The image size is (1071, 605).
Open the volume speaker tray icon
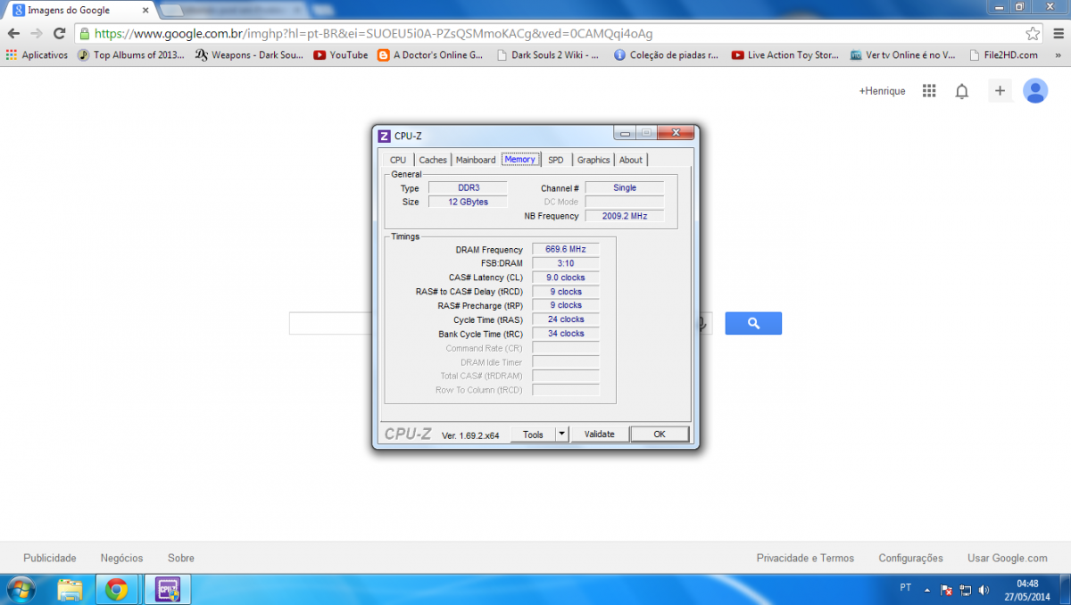[984, 590]
